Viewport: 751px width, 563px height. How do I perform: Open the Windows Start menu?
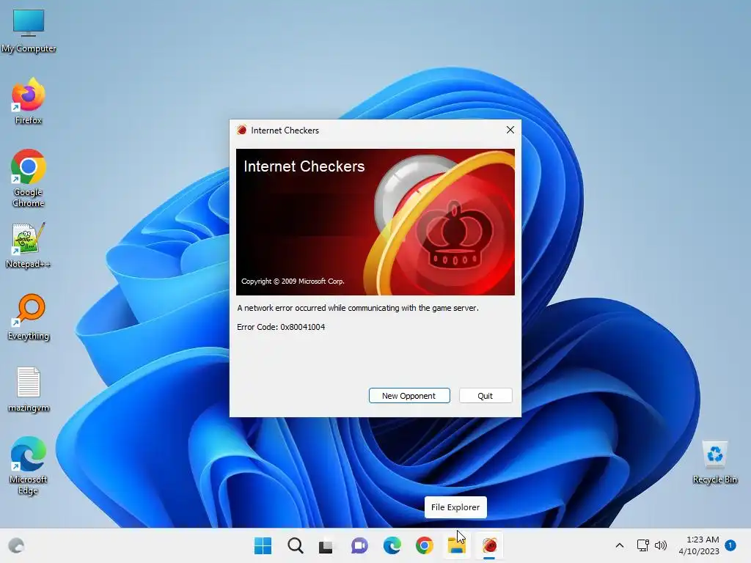pos(263,545)
